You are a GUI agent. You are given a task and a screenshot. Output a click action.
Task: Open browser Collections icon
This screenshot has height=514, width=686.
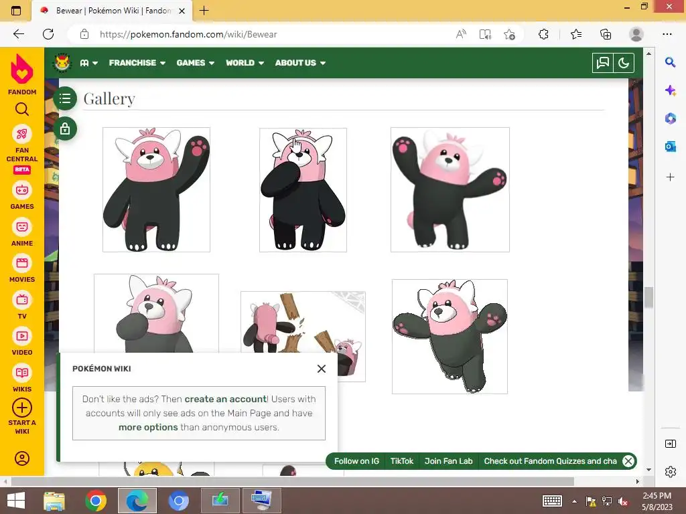(606, 34)
